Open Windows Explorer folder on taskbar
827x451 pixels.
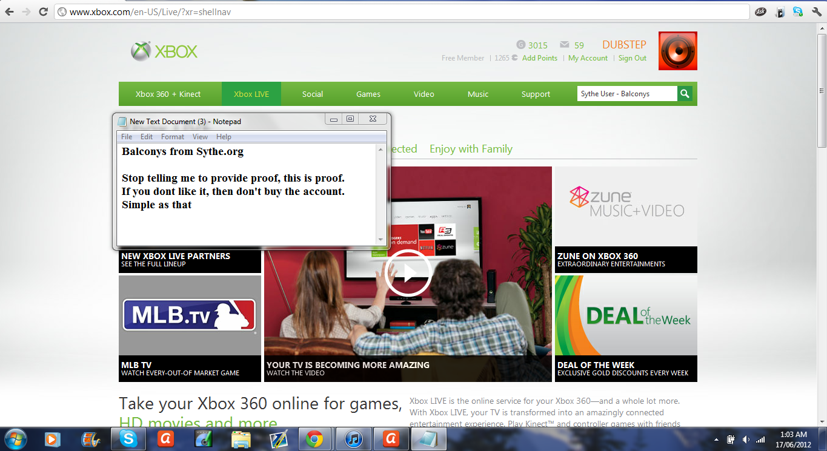click(x=241, y=439)
